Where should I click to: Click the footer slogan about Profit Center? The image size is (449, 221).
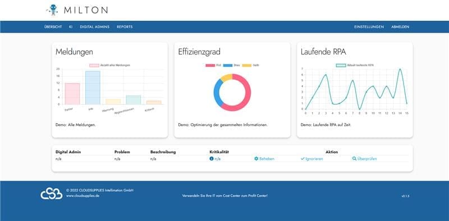(x=225, y=196)
